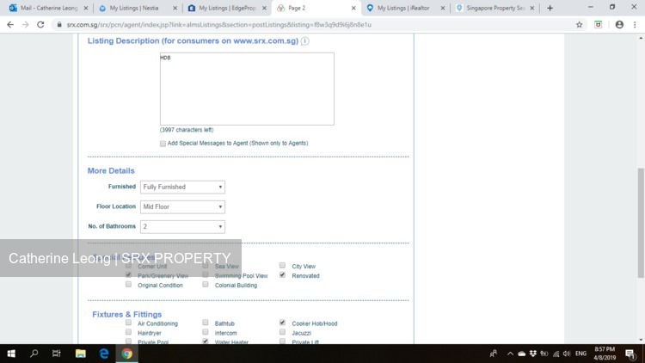645x363 pixels.
Task: Open File Explorer from the taskbar
Action: pyautogui.click(x=80, y=354)
